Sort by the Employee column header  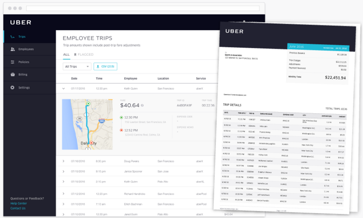click(130, 78)
